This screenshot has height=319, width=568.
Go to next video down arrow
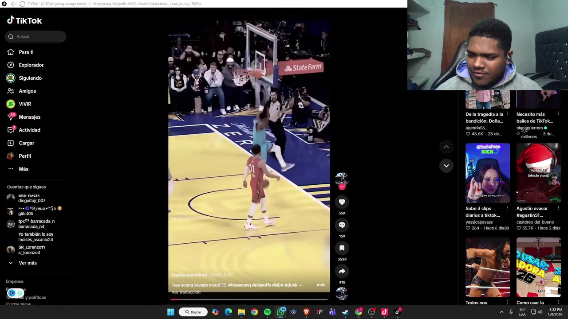(446, 166)
